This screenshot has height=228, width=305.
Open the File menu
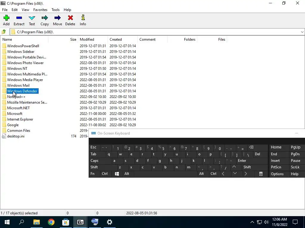pos(5,10)
